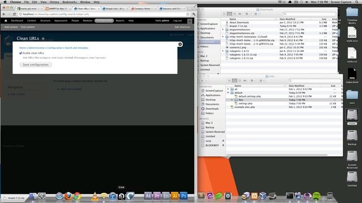The image size is (362, 203).
Task: Switch Downloads window to icon view
Action: pyautogui.click(x=224, y=14)
